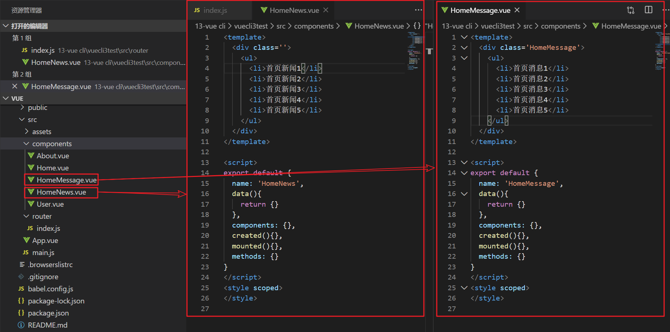
Task: Expand the public folder
Action: [22, 107]
